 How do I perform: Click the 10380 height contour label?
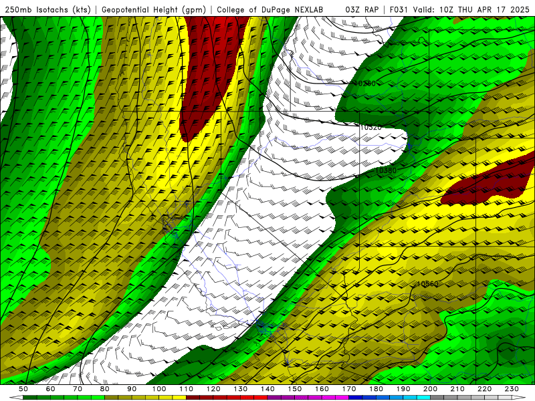pos(386,170)
